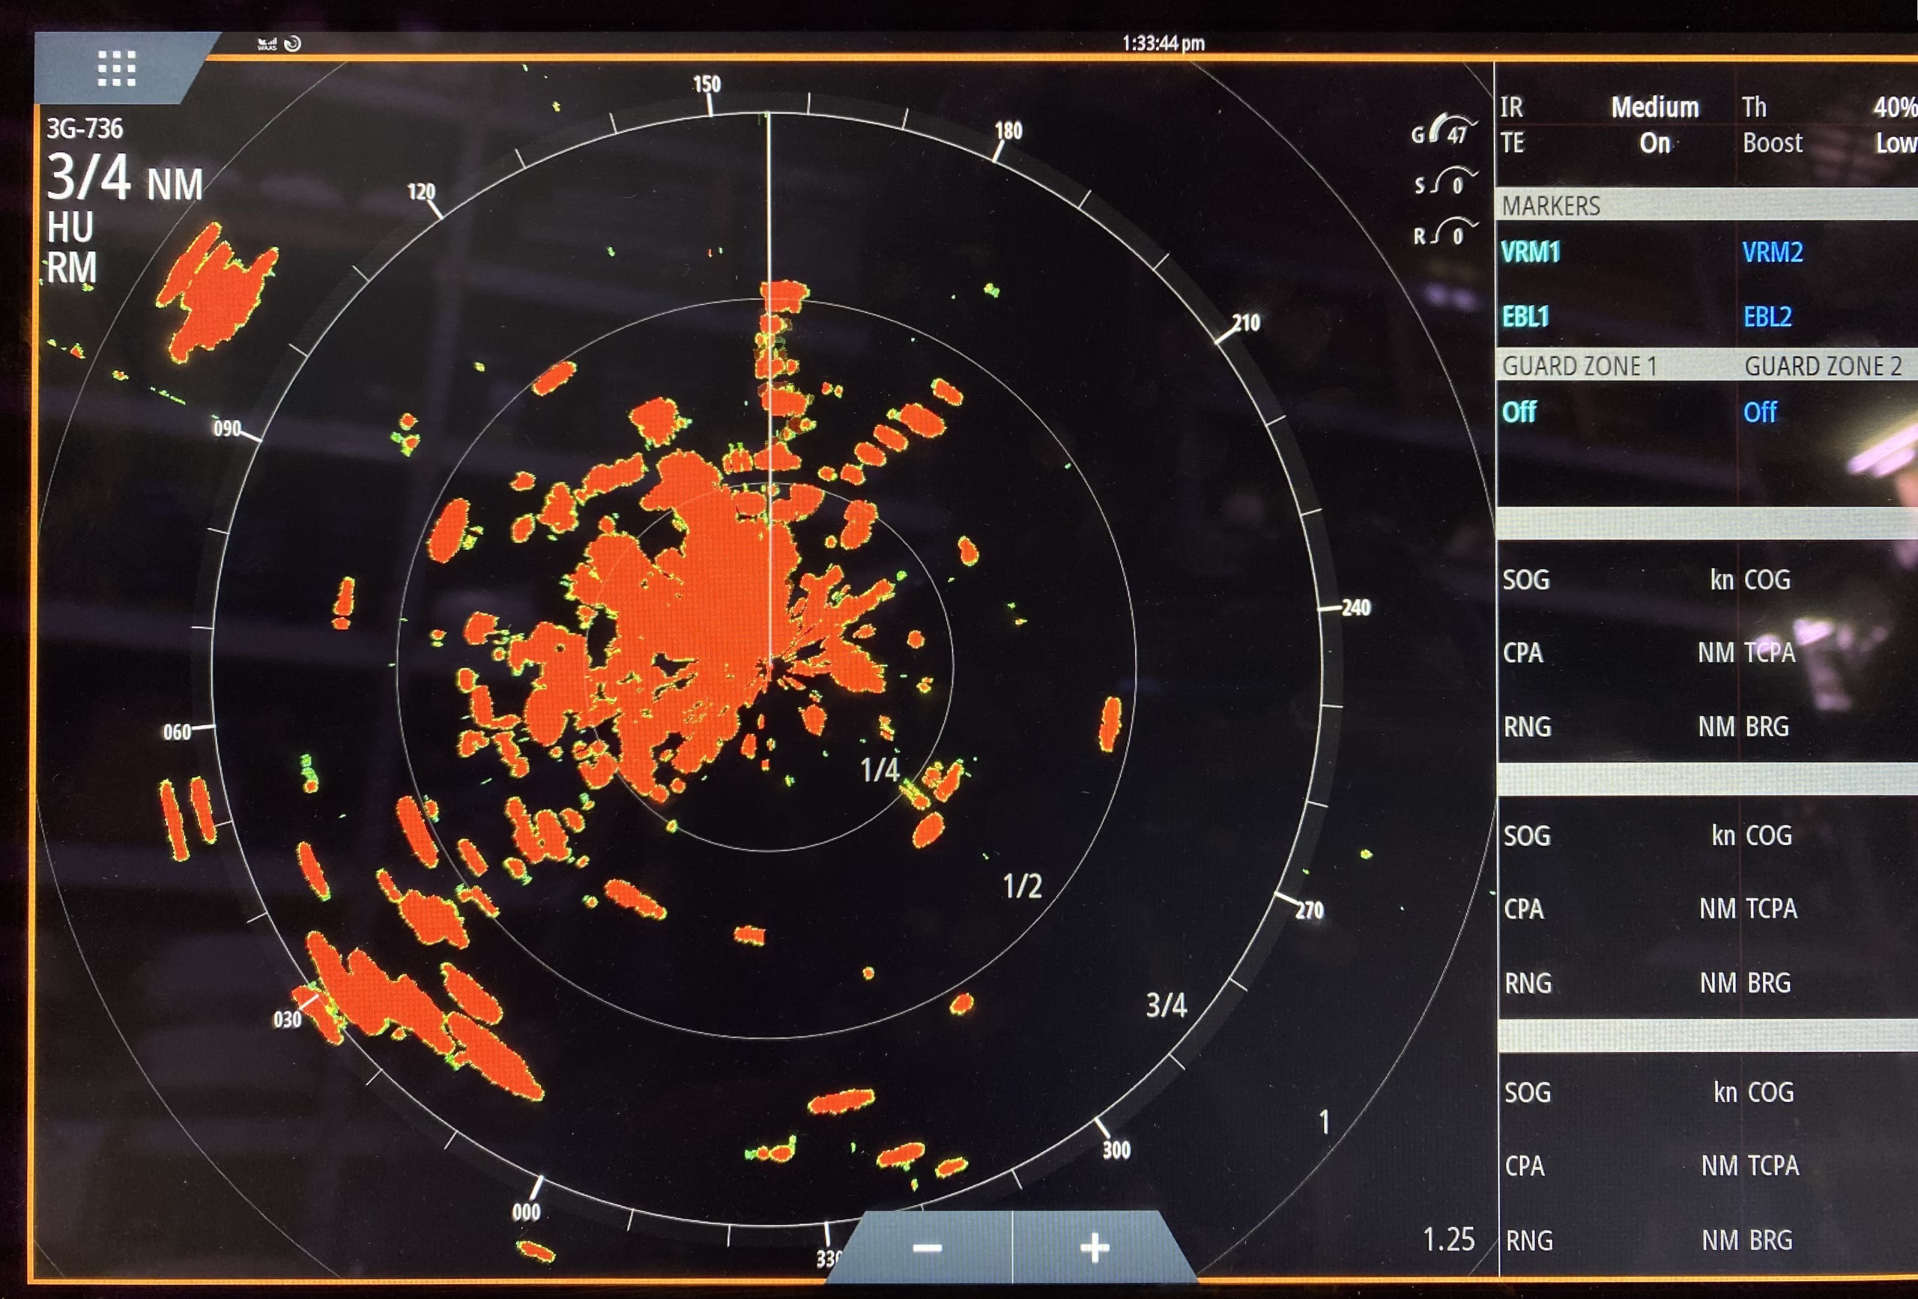Viewport: 1918px width, 1299px height.
Task: Activate the EBL2 bearing line
Action: 1767,316
